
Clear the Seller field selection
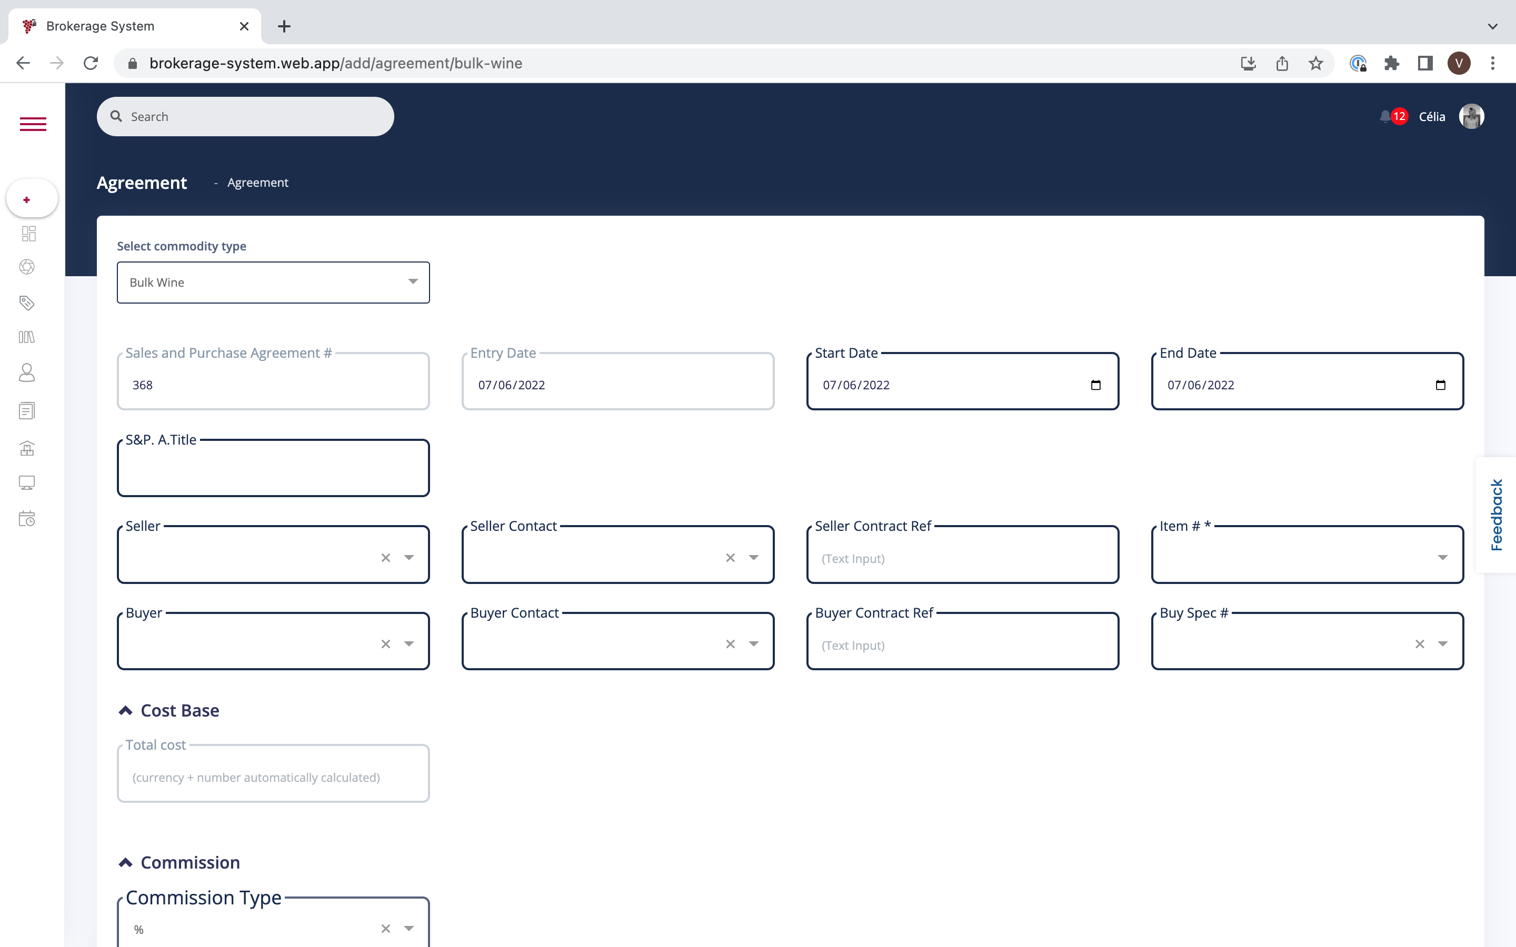(386, 558)
